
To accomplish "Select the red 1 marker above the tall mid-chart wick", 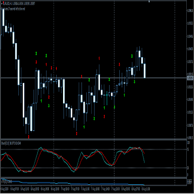I will [99, 58].
